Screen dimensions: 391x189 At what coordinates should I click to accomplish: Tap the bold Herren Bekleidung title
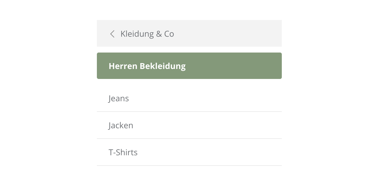(147, 66)
